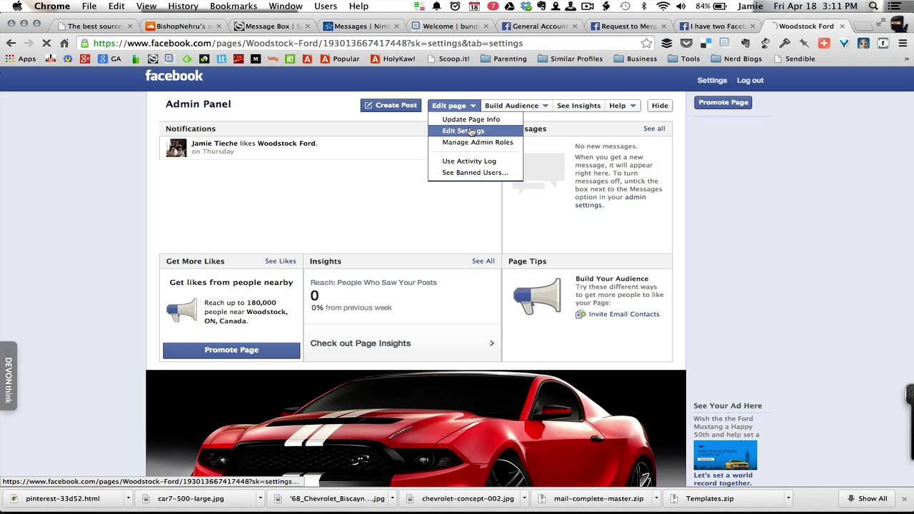Click the browser Back arrow

pyautogui.click(x=11, y=43)
